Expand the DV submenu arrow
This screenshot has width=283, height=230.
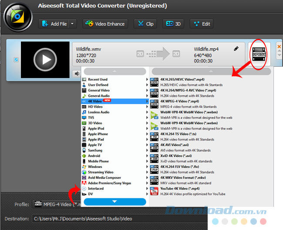tap(147, 194)
